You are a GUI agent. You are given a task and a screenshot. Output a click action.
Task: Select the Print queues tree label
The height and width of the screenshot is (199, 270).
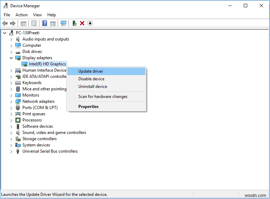(x=34, y=114)
